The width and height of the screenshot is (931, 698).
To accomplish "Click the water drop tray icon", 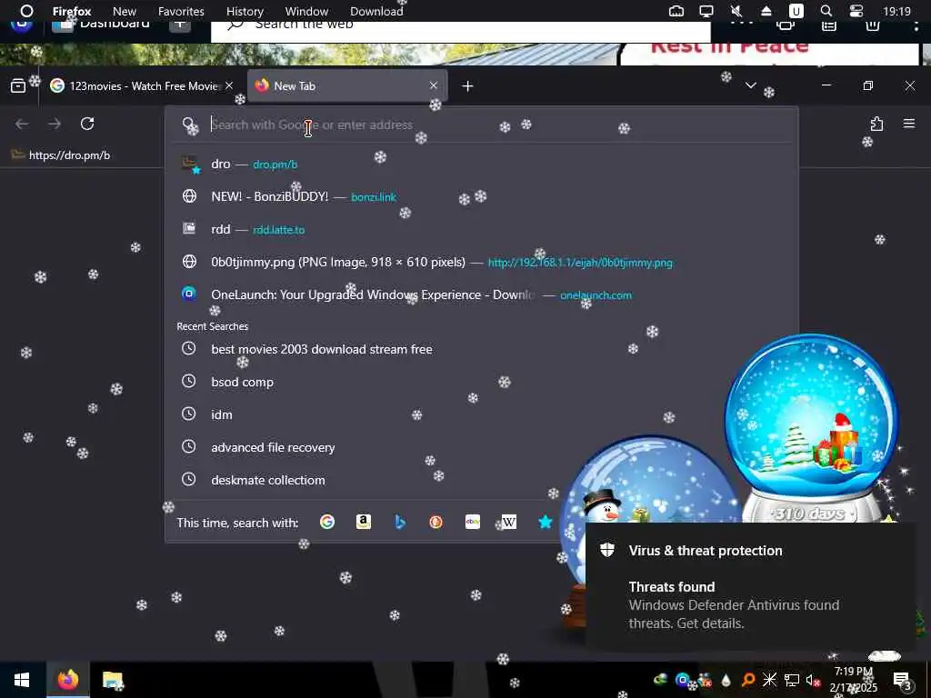I will pyautogui.click(x=726, y=680).
